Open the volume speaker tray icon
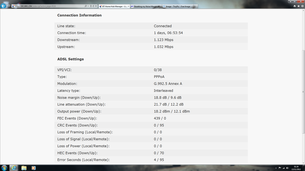Screen dimensions: 305x171 point(288,168)
